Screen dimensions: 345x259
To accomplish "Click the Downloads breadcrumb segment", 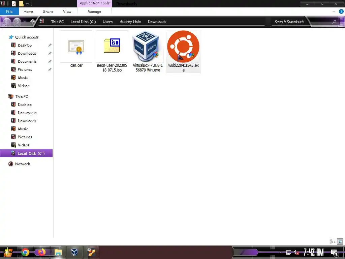I will 157,22.
